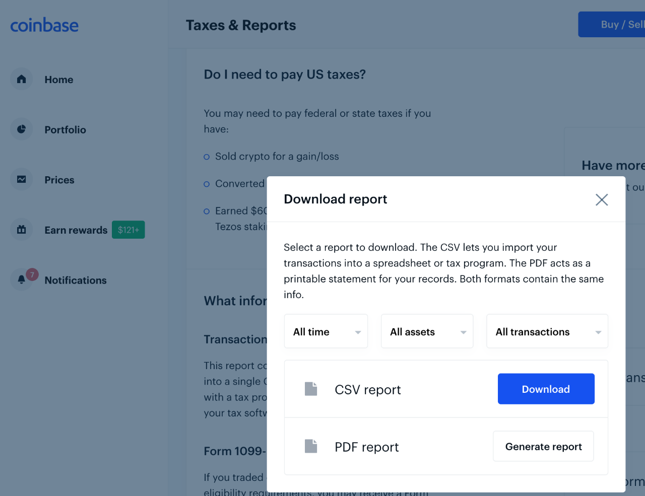Open Notifications in the sidebar
The width and height of the screenshot is (645, 496).
[76, 280]
